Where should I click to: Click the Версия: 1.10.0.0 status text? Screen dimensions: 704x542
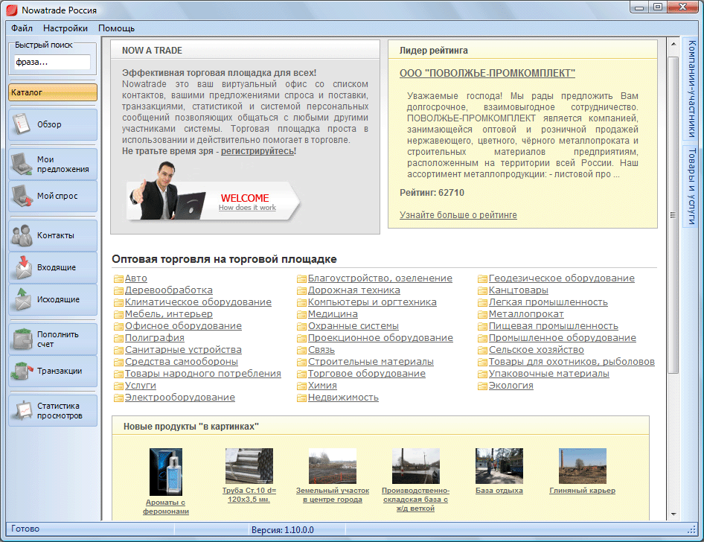pyautogui.click(x=282, y=530)
